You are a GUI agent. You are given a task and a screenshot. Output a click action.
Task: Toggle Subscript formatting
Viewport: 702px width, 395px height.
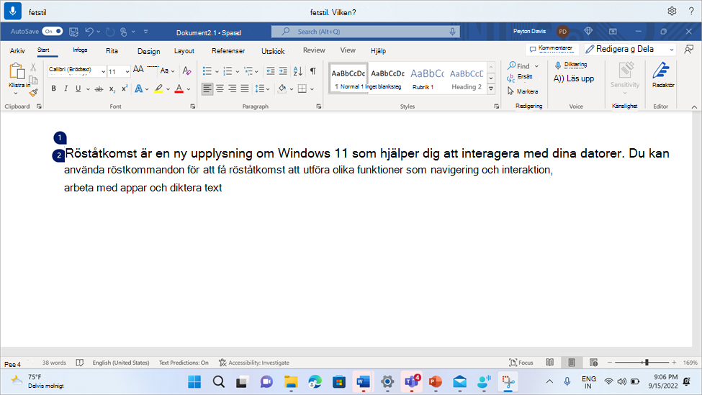tap(112, 89)
